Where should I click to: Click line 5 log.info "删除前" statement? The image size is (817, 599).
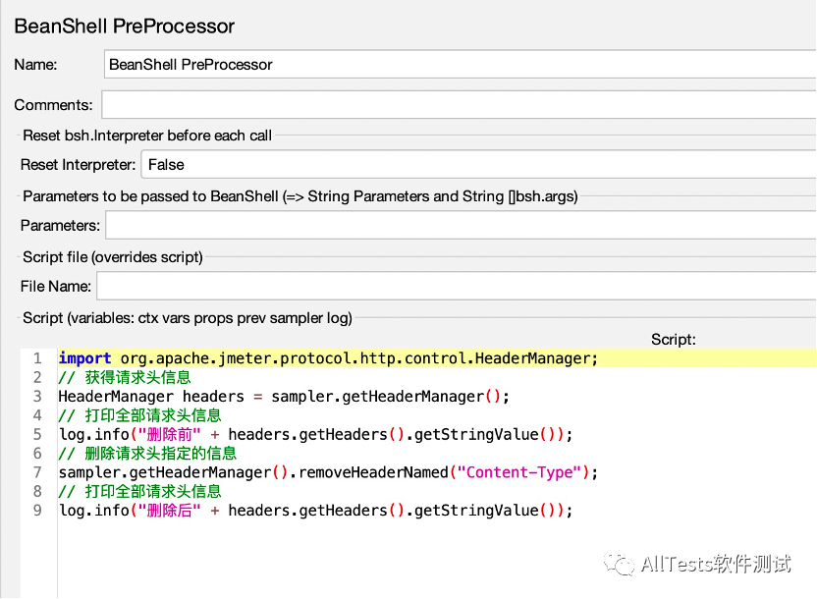click(x=316, y=434)
